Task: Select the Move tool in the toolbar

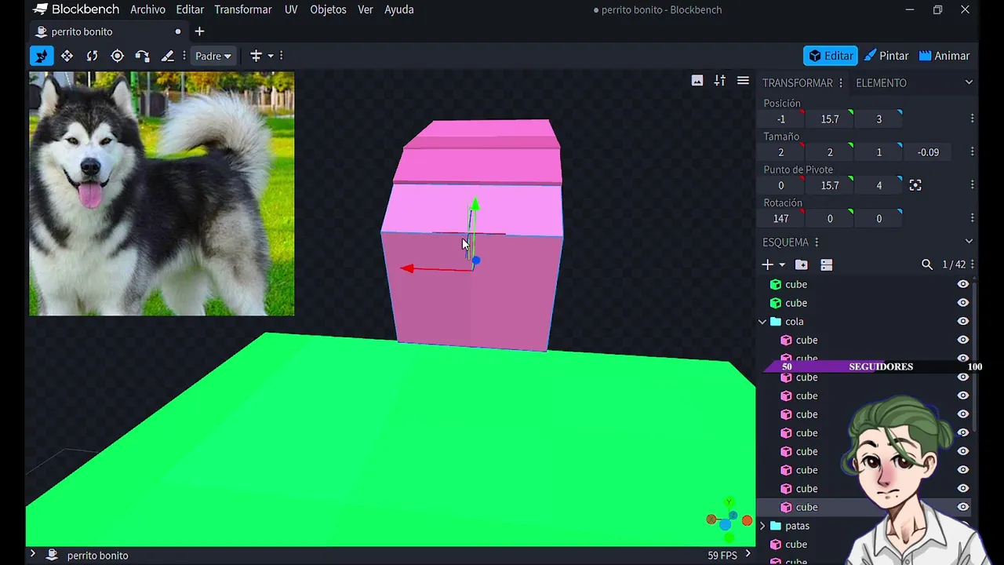Action: 42,56
